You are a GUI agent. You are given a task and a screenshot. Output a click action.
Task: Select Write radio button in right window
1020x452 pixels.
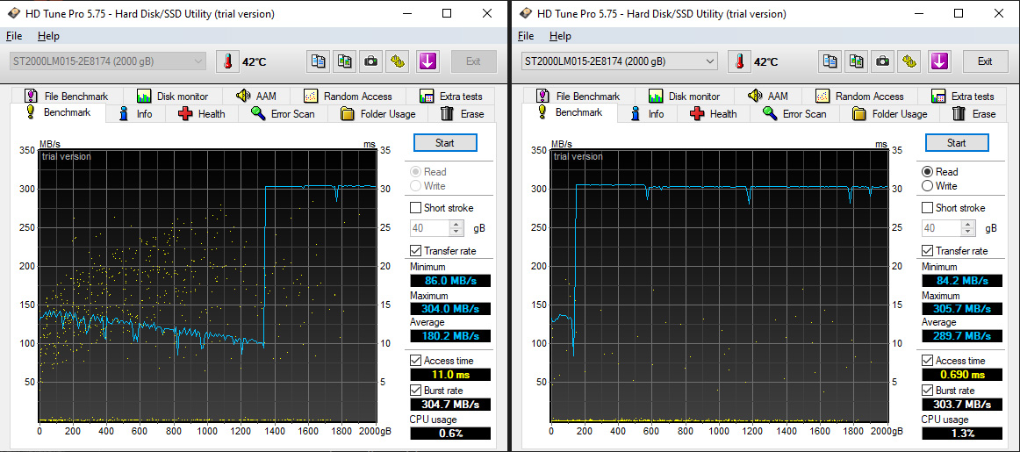point(927,186)
